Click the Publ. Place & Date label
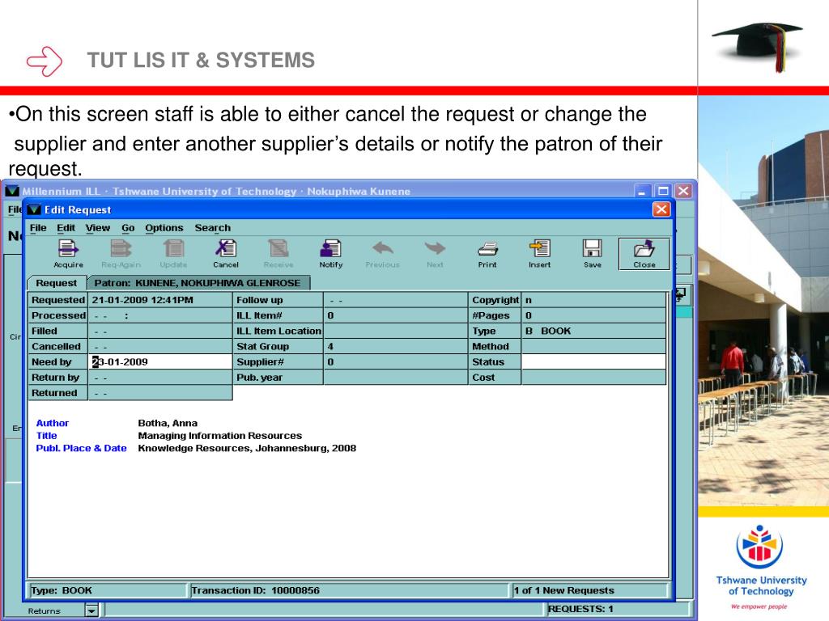829x621 pixels. tap(82, 448)
